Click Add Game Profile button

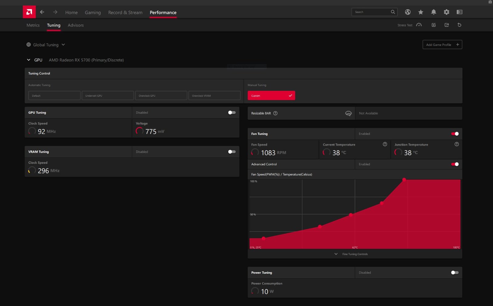(x=442, y=45)
